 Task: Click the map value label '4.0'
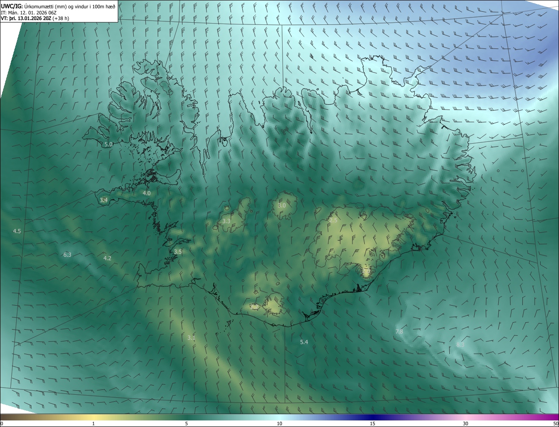point(147,193)
